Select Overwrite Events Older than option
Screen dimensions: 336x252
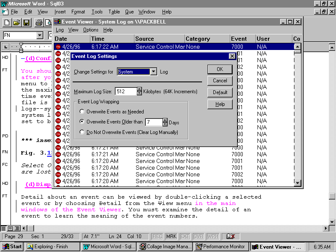82,122
